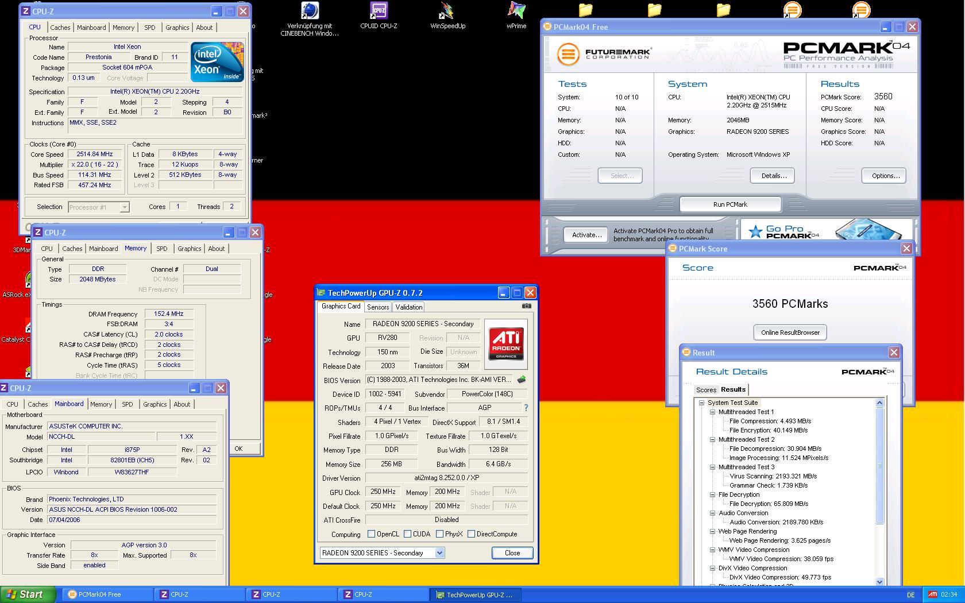Screen dimensions: 965x603
Task: Click the GPU-Z BIOS save chip icon
Action: tap(522, 380)
